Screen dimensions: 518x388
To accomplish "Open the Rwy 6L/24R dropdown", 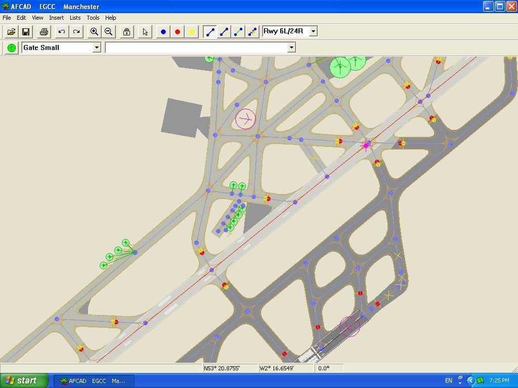I will [313, 31].
